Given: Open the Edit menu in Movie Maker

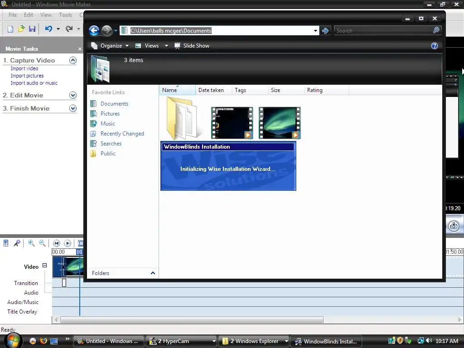Looking at the screenshot, I should point(29,15).
